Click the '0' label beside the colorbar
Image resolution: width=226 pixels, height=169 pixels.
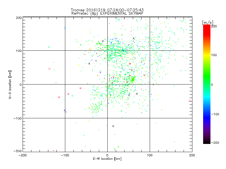click(x=212, y=84)
